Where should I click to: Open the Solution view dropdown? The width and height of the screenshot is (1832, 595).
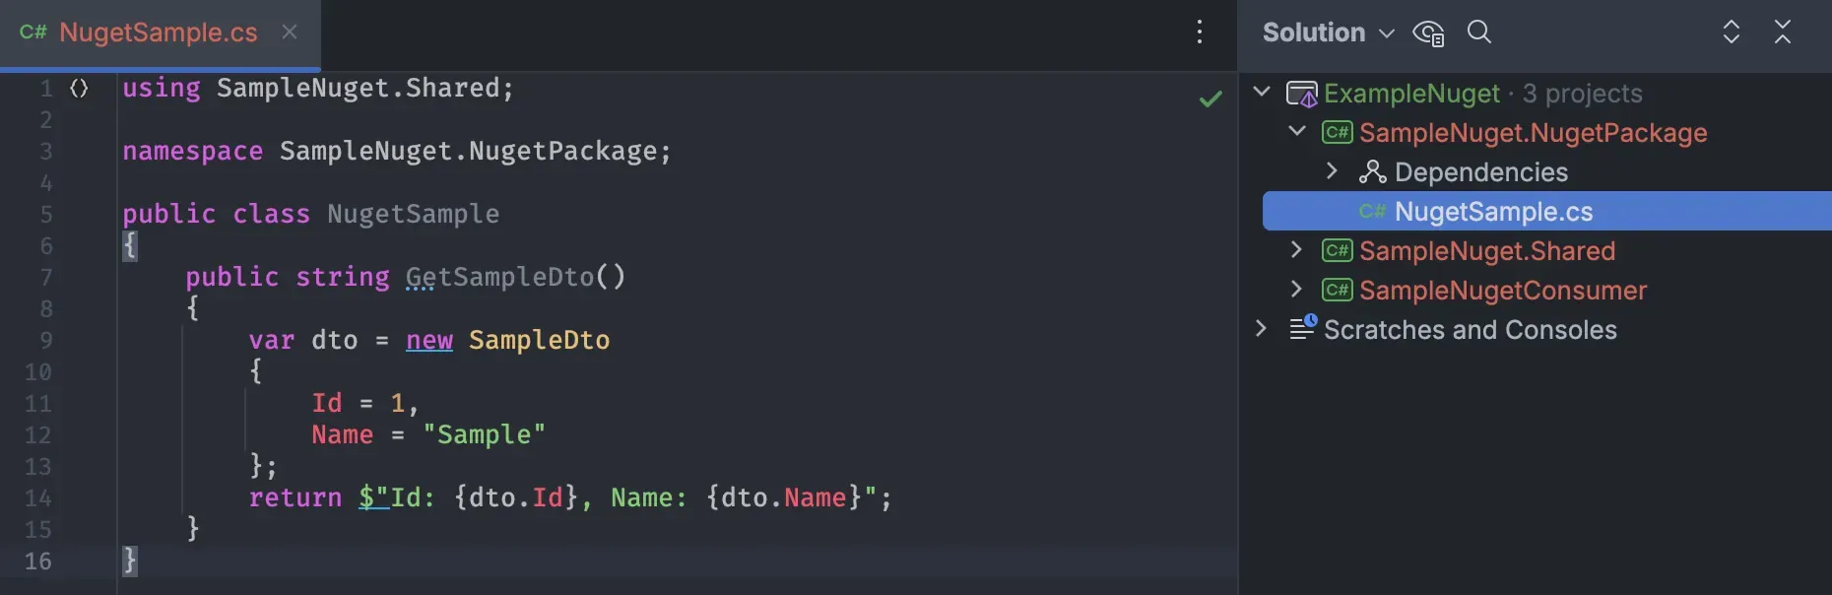point(1329,33)
